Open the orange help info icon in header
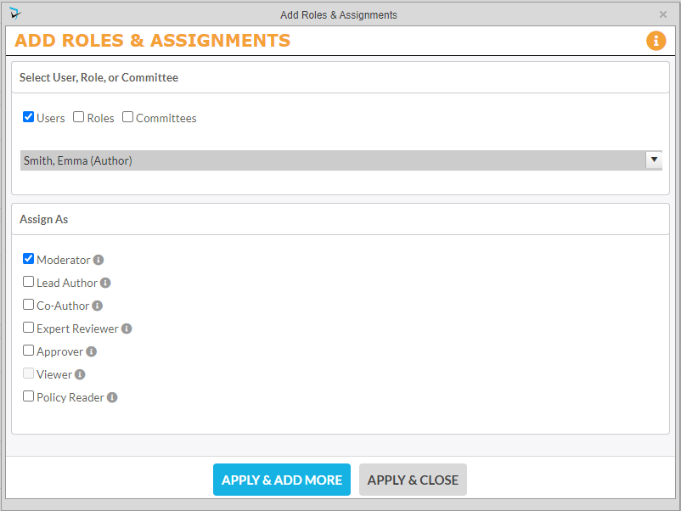This screenshot has height=511, width=681. [656, 41]
